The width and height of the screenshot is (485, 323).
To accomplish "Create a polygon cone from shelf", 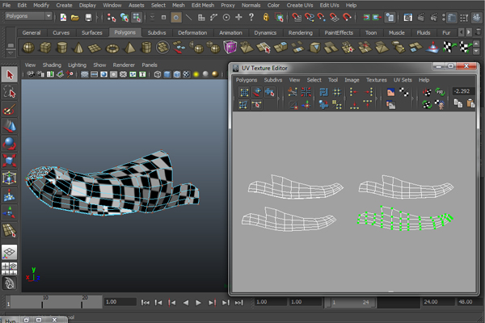I will point(78,48).
